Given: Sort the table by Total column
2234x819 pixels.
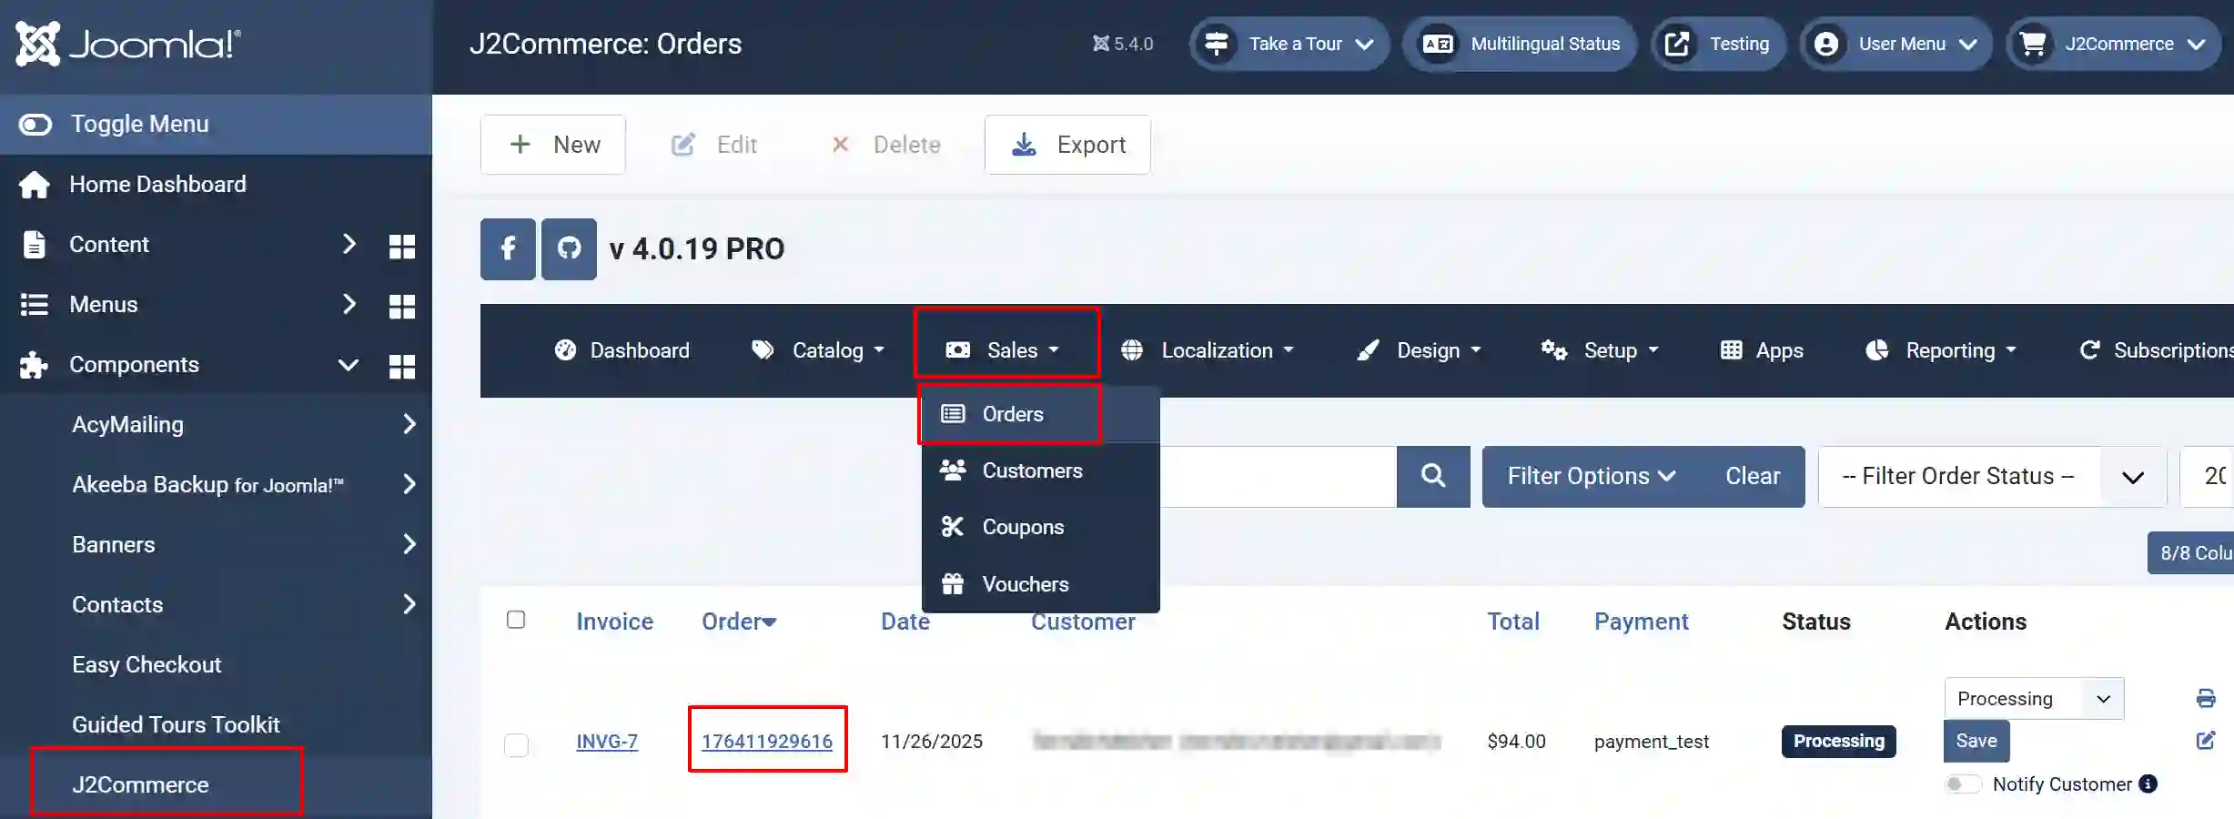Looking at the screenshot, I should [x=1513, y=622].
